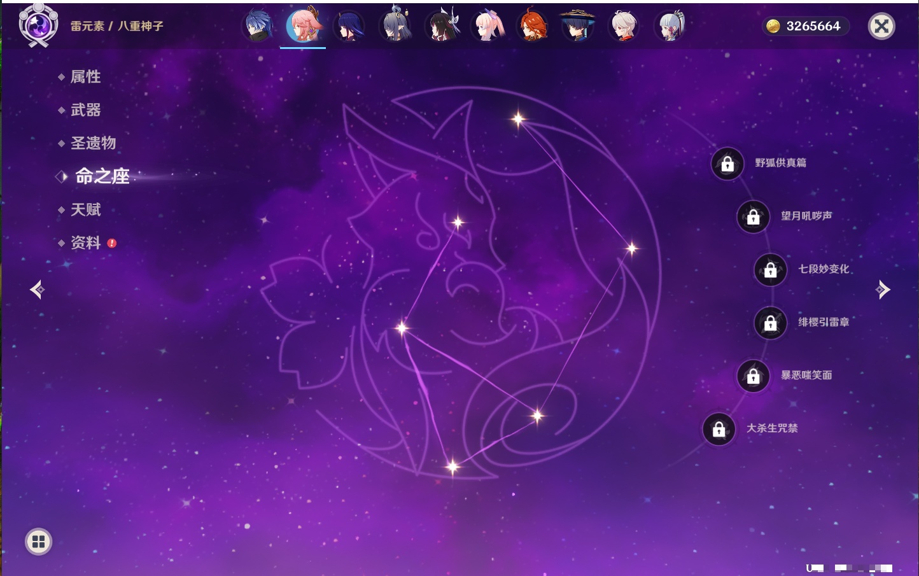Select the locked 望月吼哕声 constellation node
919x576 pixels.
click(753, 217)
